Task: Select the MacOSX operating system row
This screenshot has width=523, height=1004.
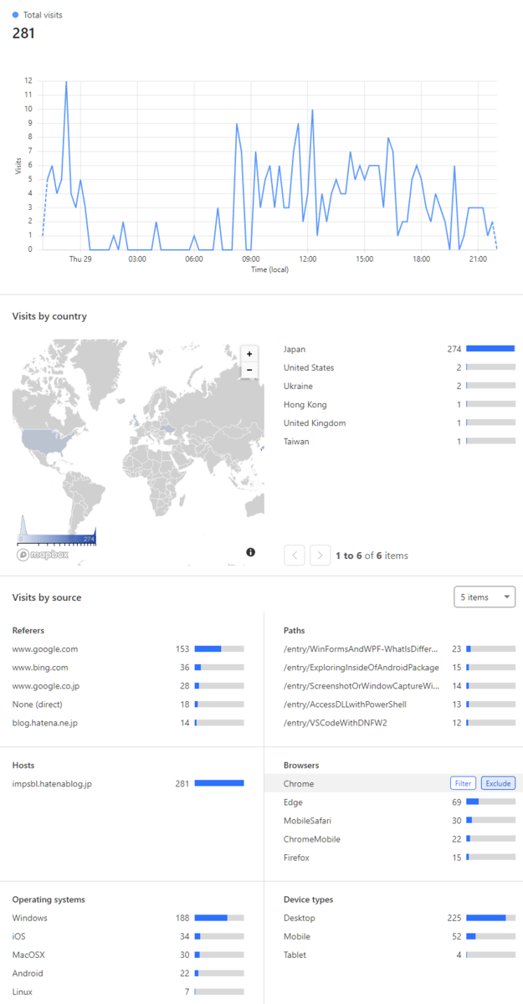Action: (128, 955)
